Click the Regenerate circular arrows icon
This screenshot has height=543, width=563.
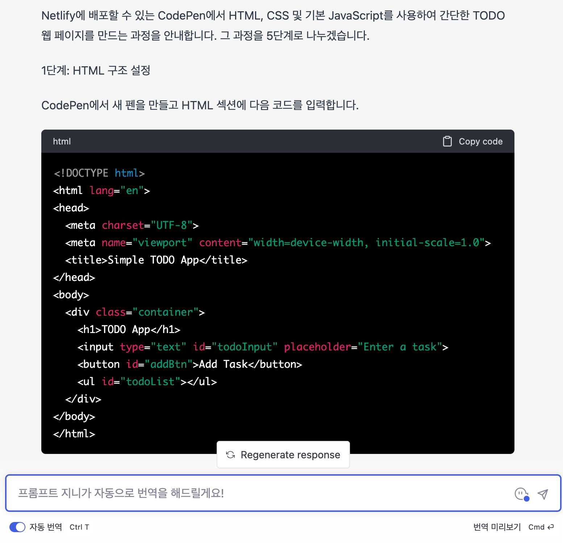230,455
